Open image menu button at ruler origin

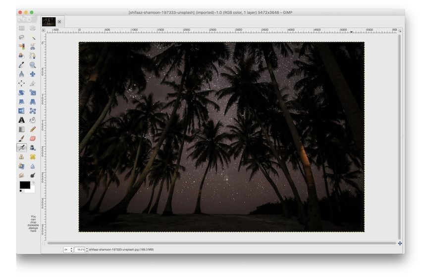click(44, 30)
